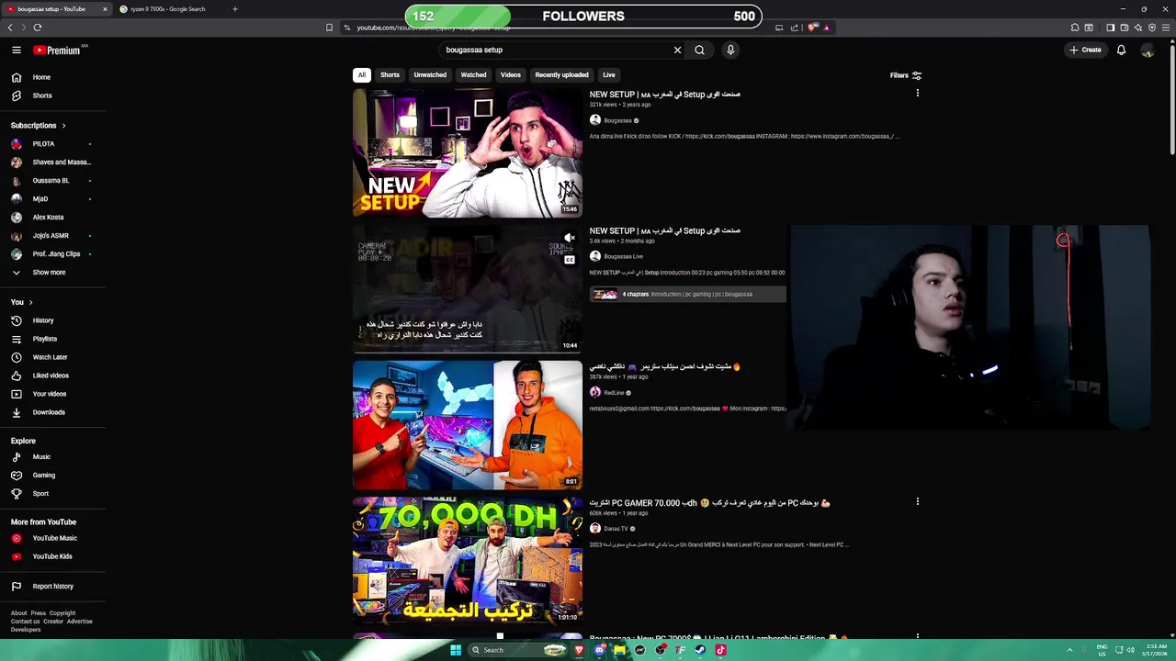Select the Watched filter chip
1176x661 pixels.
click(473, 74)
